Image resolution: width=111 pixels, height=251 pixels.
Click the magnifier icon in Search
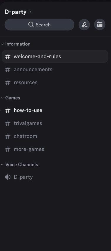point(31,25)
